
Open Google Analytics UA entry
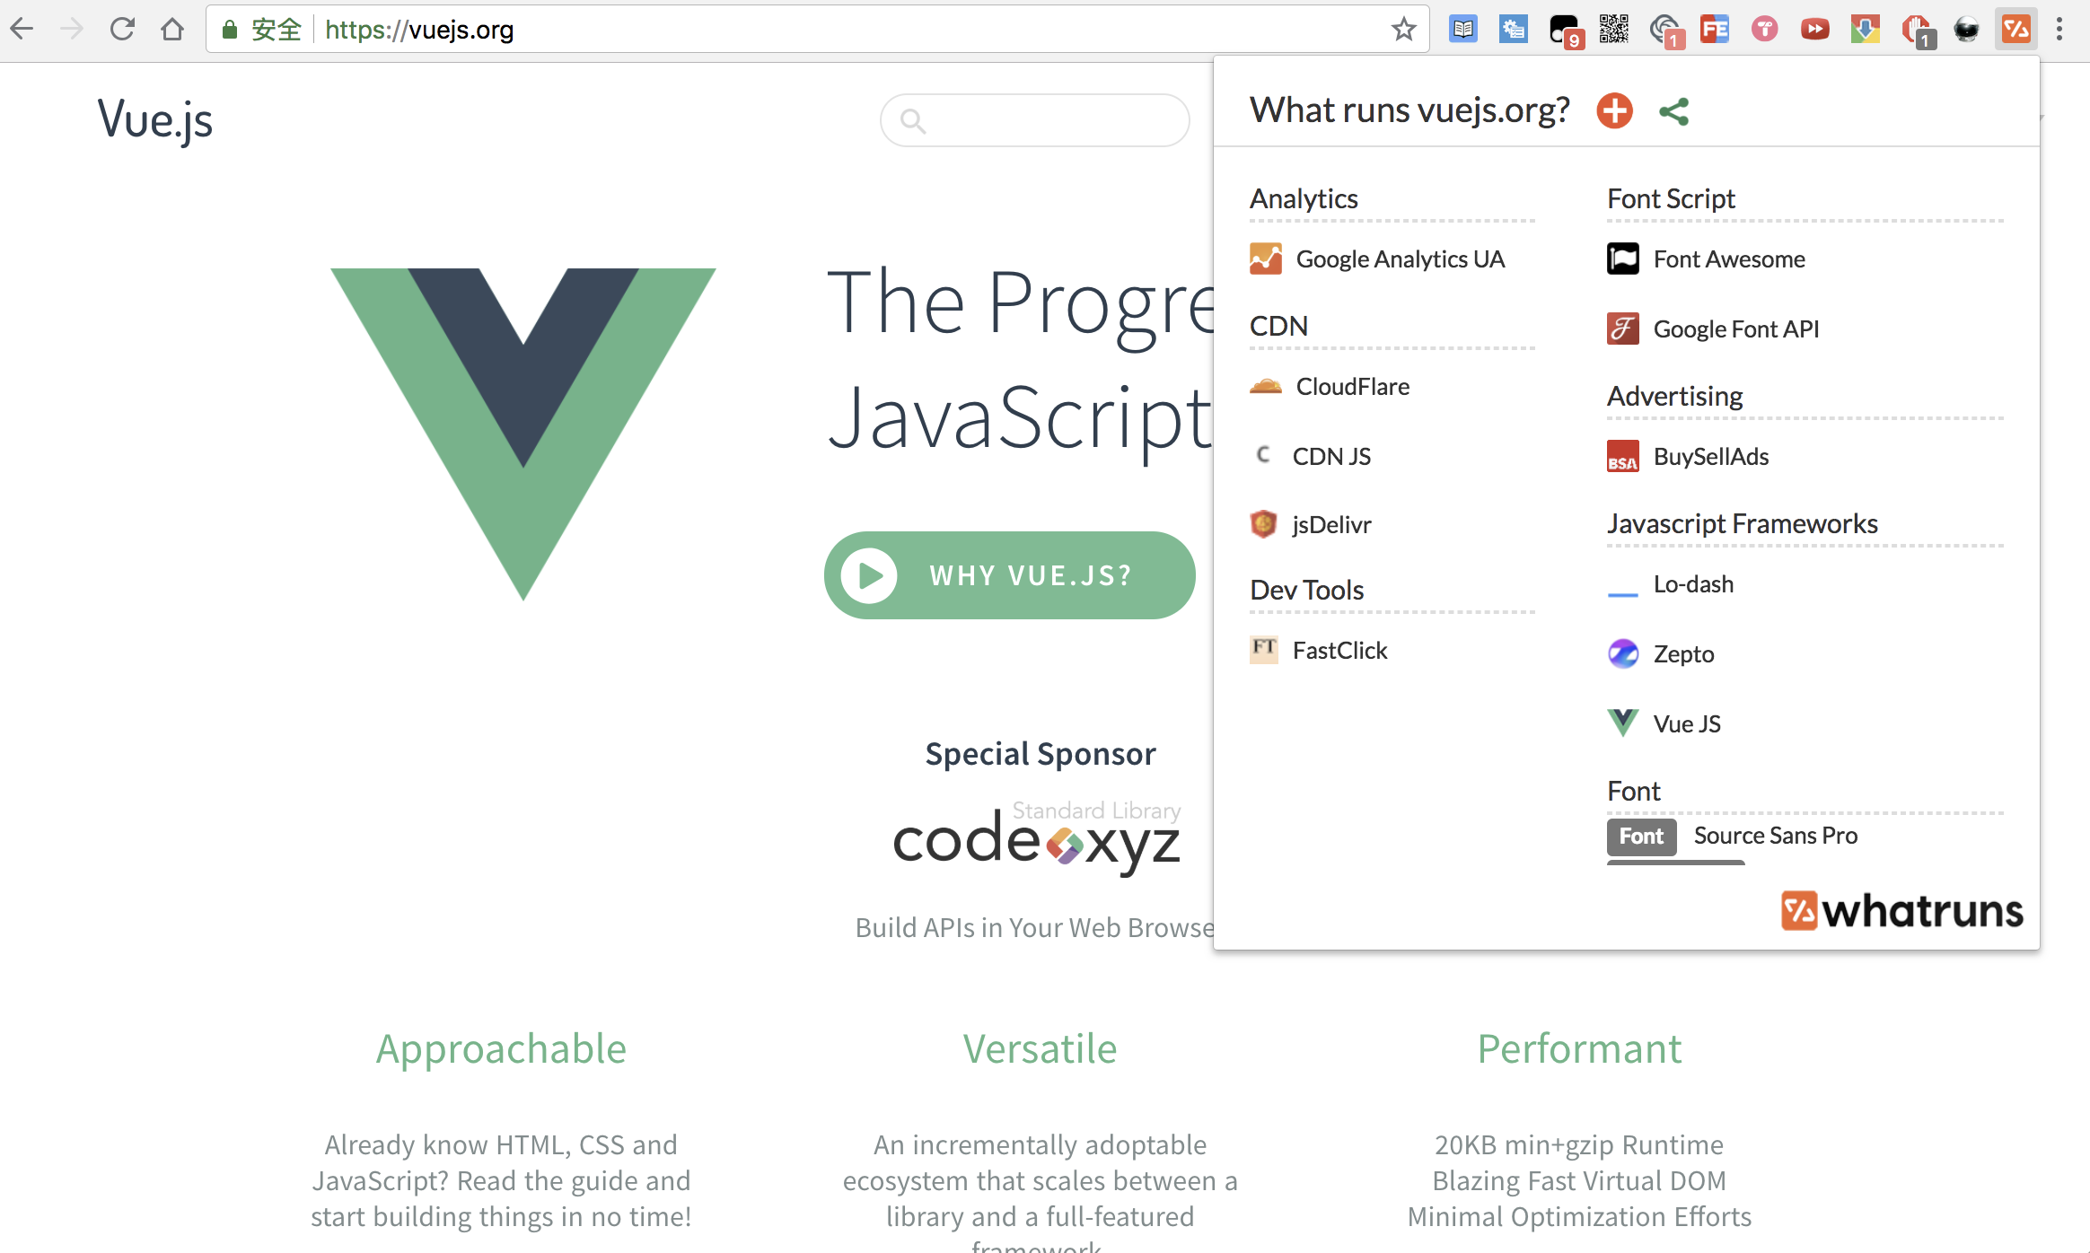(1399, 259)
